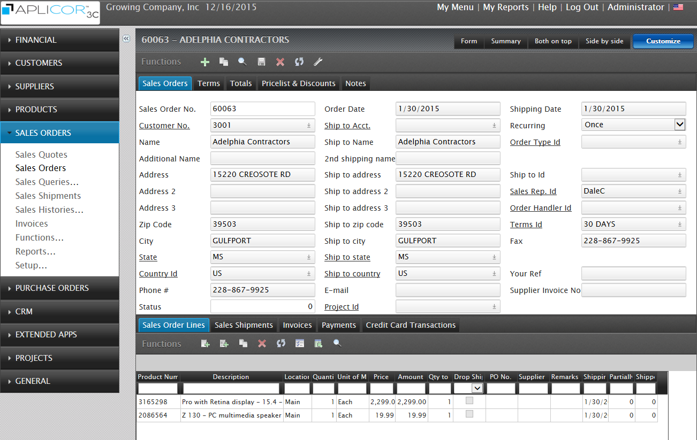Click the refresh icon in the order lines toolbar
This screenshot has width=697, height=440.
(281, 344)
